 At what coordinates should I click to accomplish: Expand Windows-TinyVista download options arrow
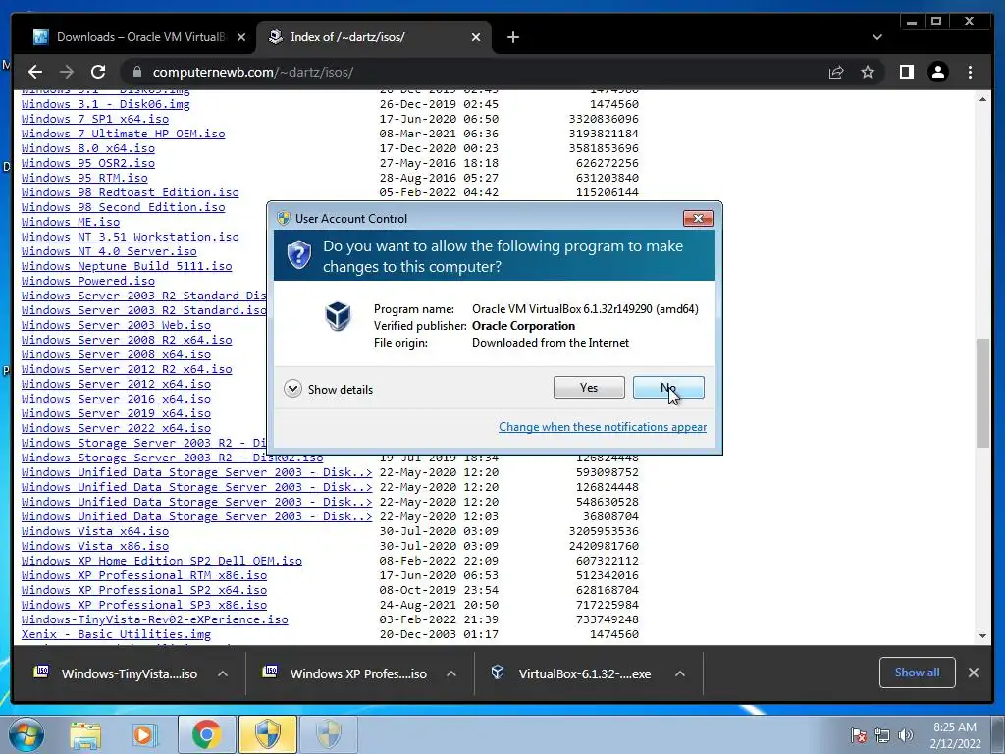pyautogui.click(x=223, y=673)
